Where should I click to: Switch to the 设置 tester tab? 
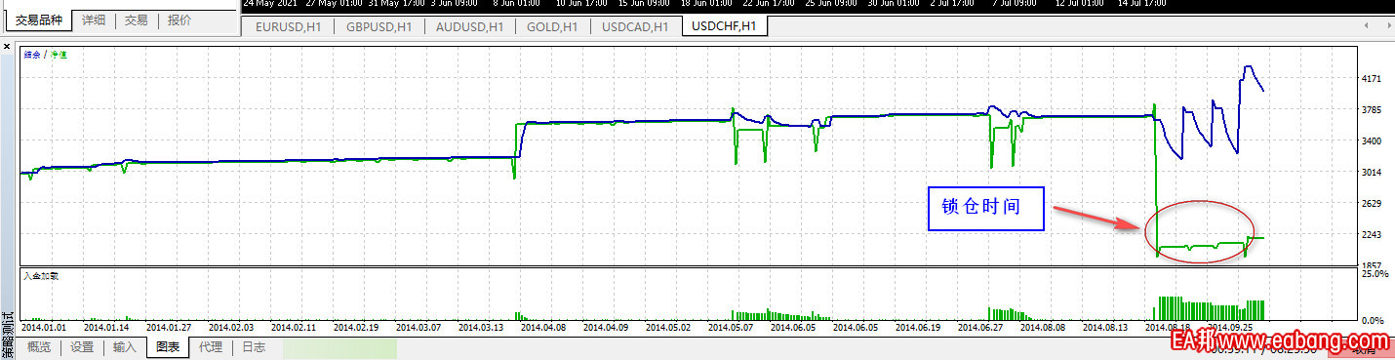(83, 346)
